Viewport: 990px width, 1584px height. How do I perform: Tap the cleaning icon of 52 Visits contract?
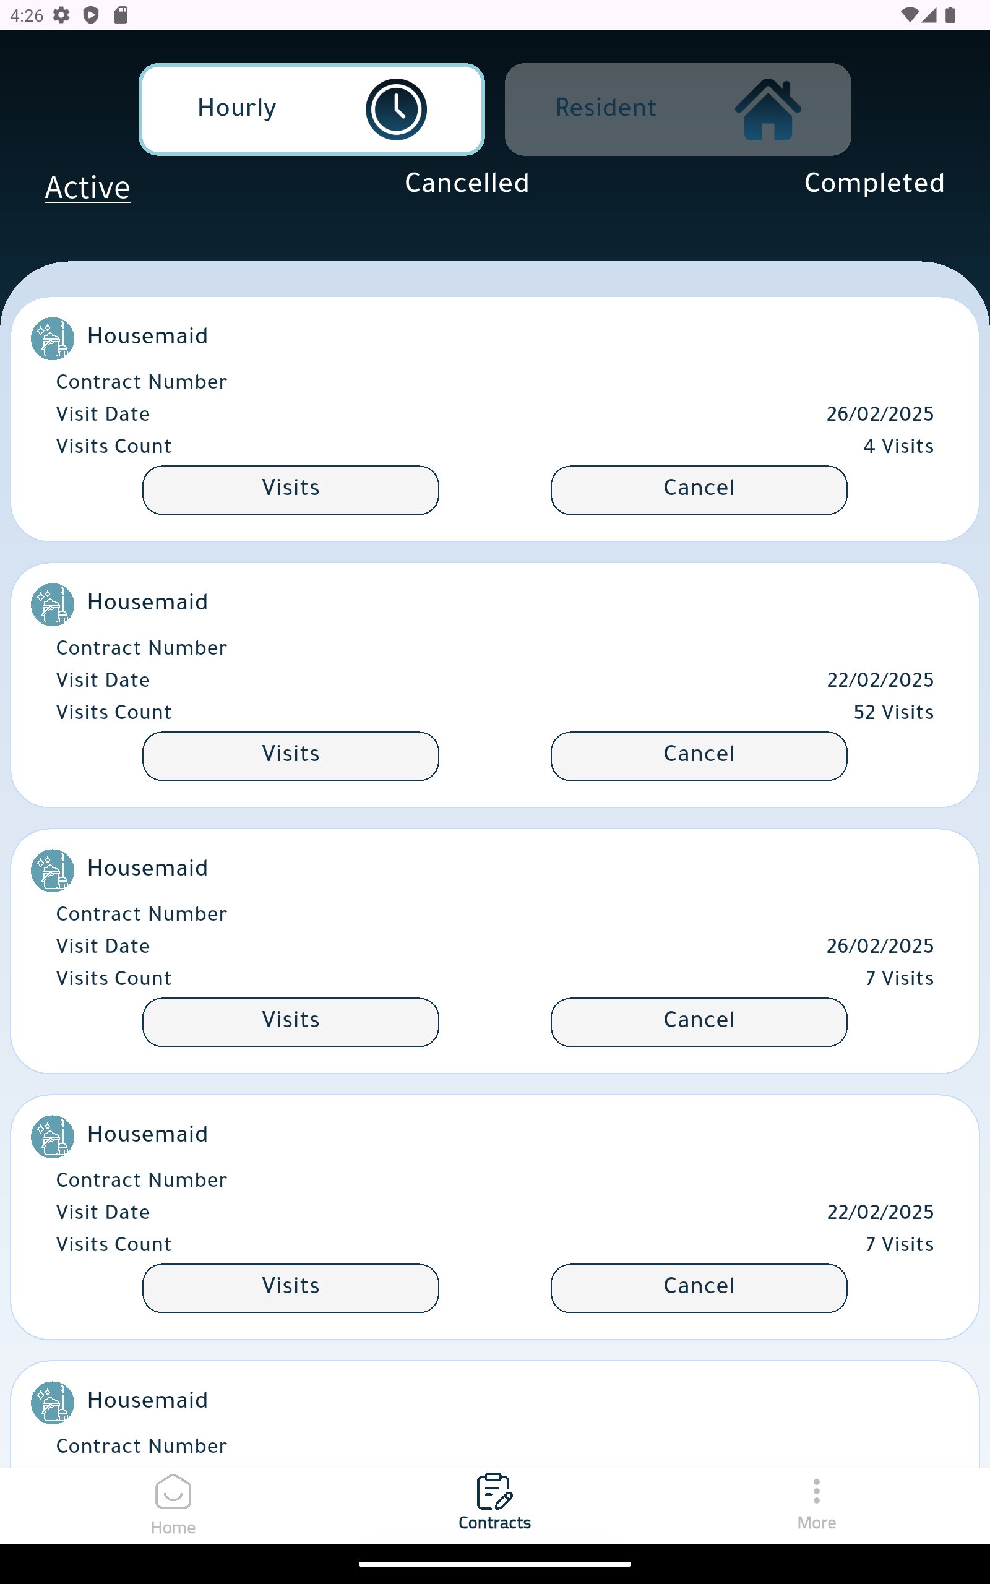click(x=53, y=604)
